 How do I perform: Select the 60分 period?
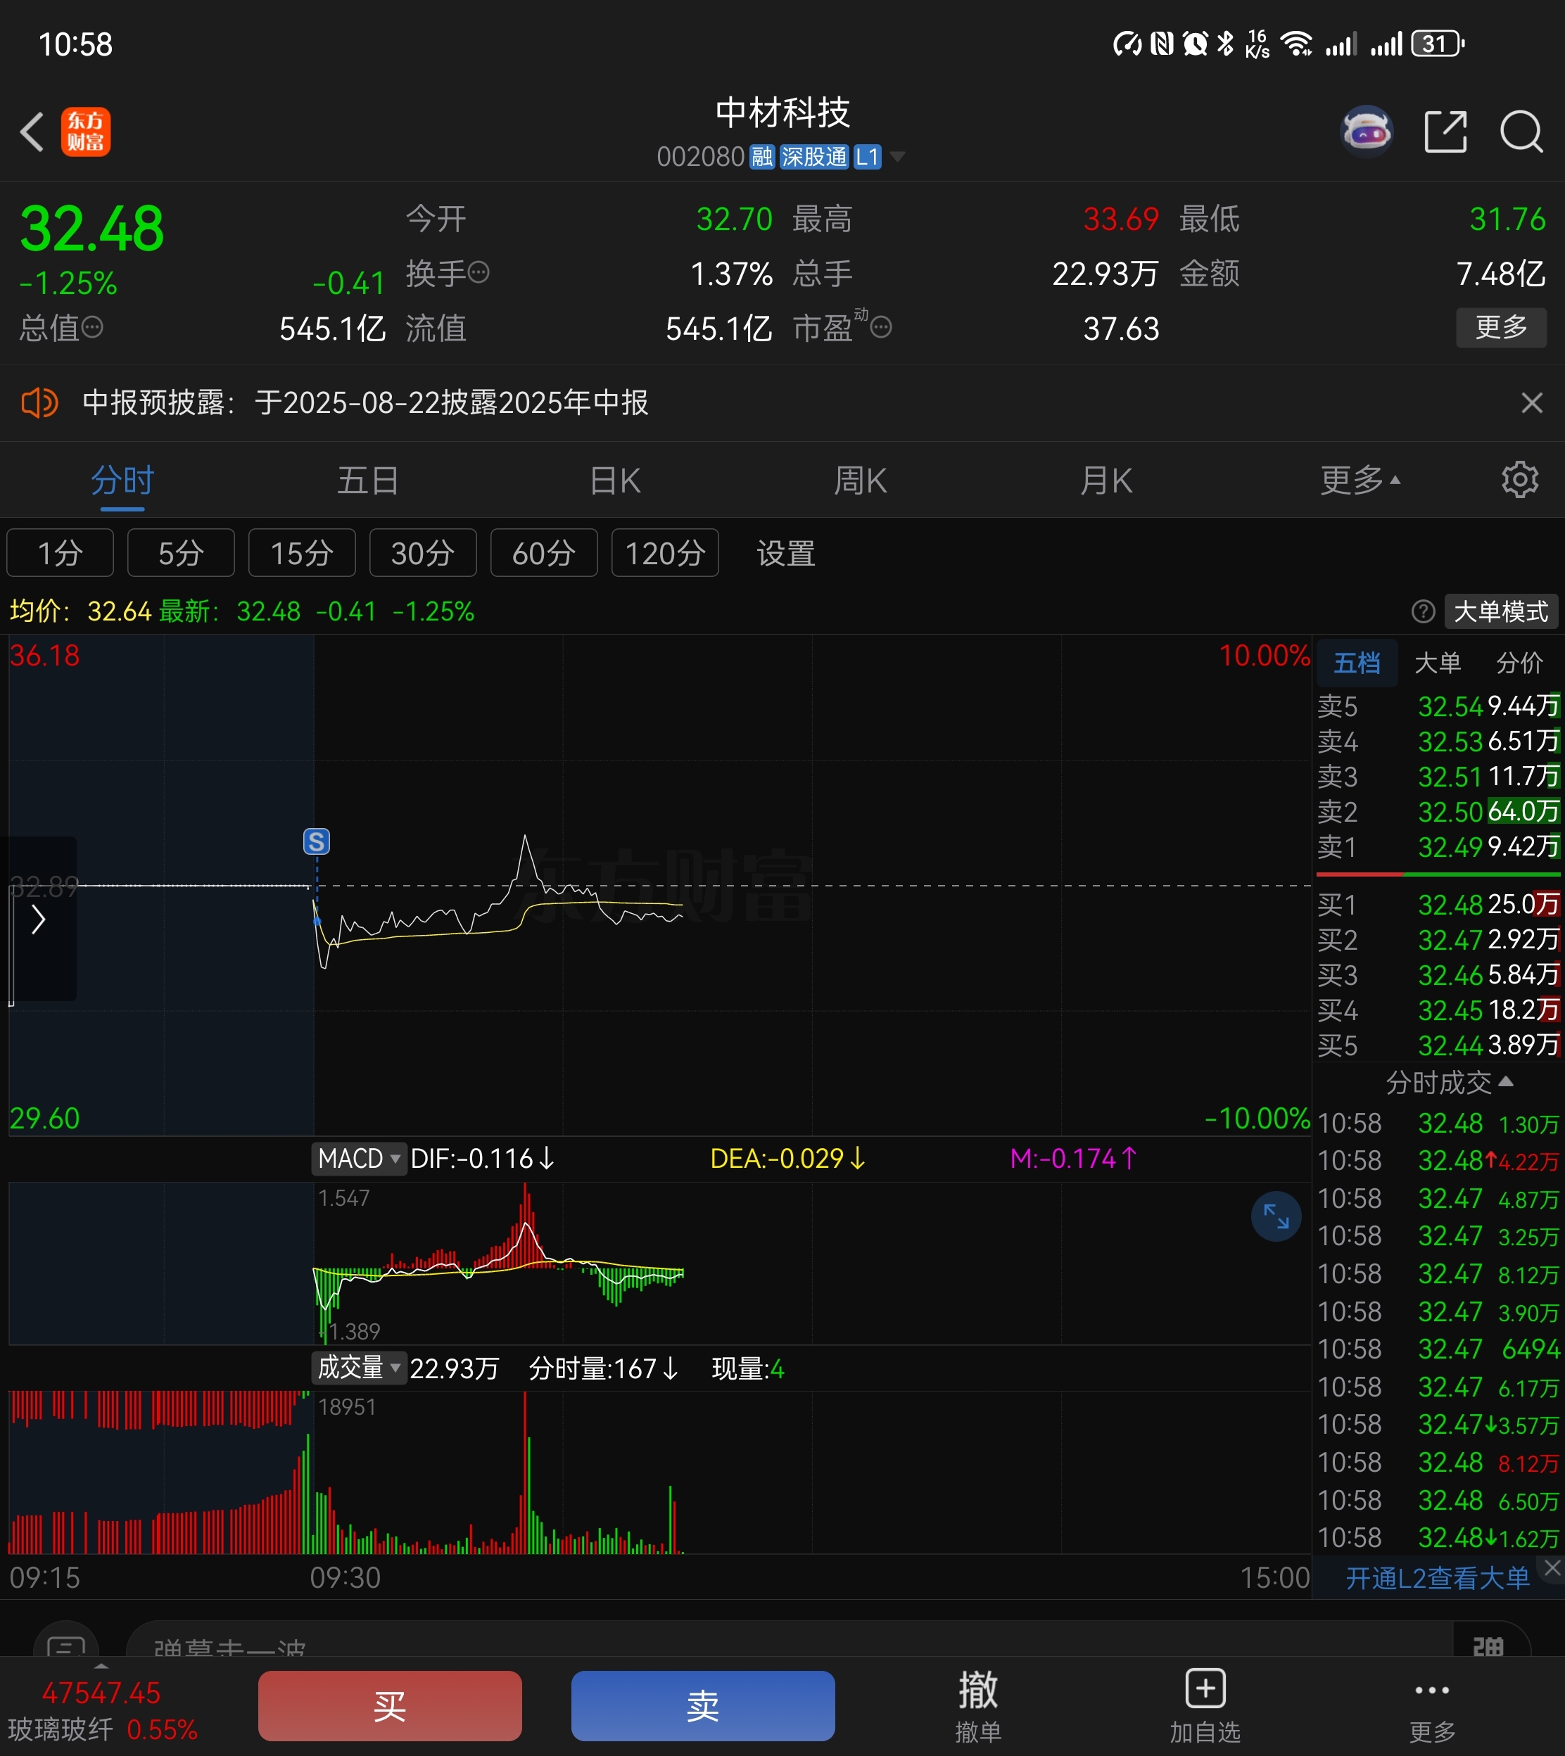click(x=543, y=553)
